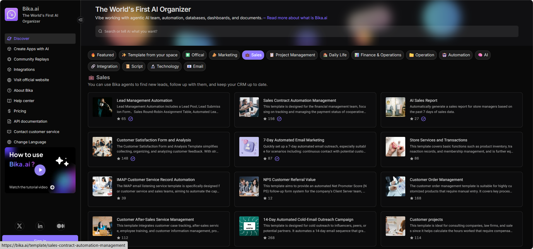Click the arrow next to Watch the tutorial video
Viewport: 533px width, 249px height.
tap(52, 187)
